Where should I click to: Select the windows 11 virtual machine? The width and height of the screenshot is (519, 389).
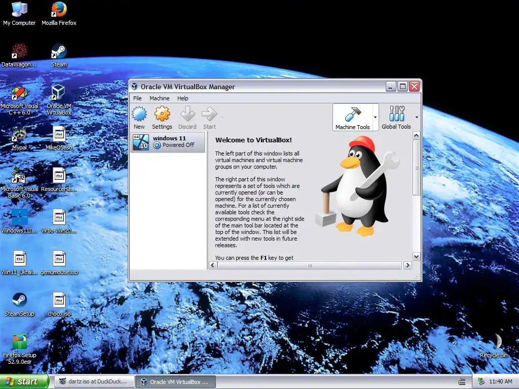(168, 142)
